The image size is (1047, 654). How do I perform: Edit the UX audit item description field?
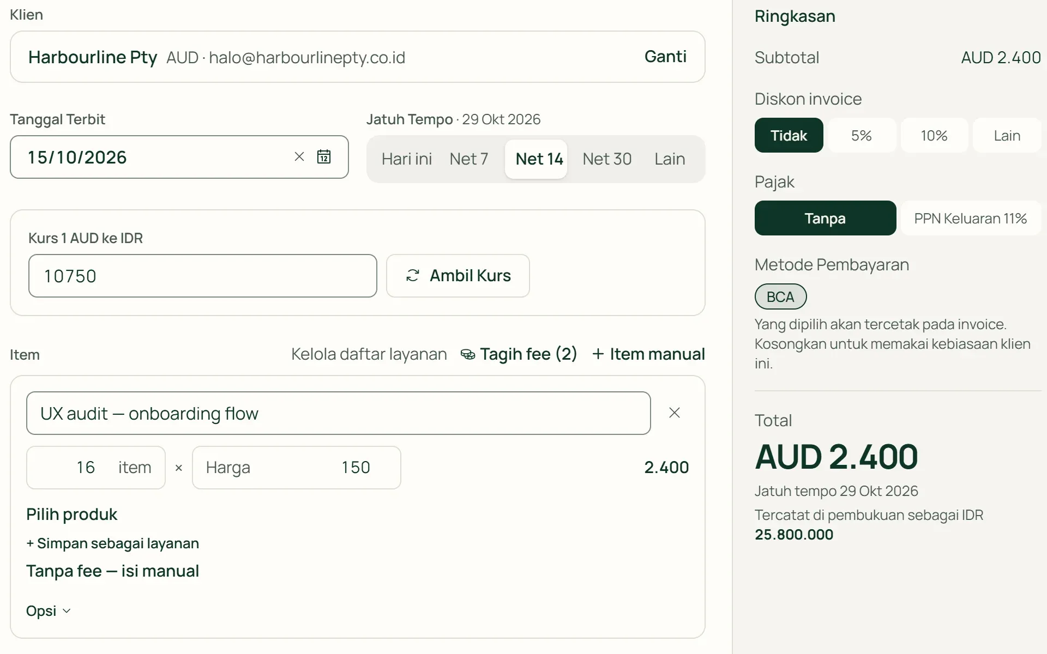point(338,413)
